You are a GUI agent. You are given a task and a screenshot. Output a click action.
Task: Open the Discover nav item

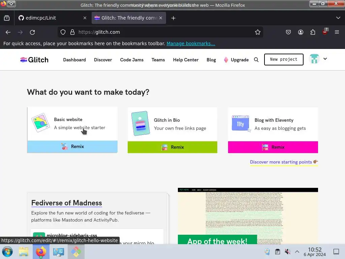coord(103,60)
